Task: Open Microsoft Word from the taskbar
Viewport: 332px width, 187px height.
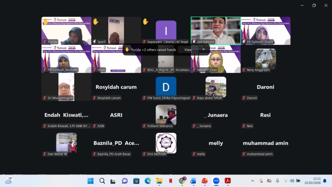Action: tap(193, 181)
